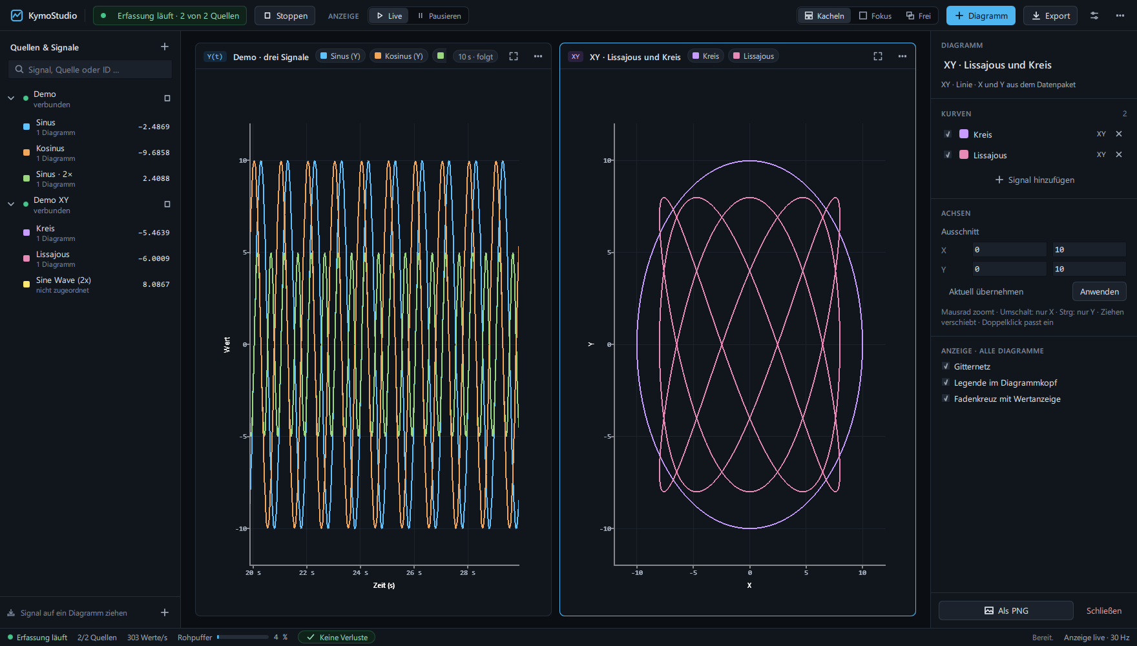This screenshot has height=646, width=1137.
Task: Click the plus icon beside Signal auf ein Diagramm ziehen
Action: (165, 612)
